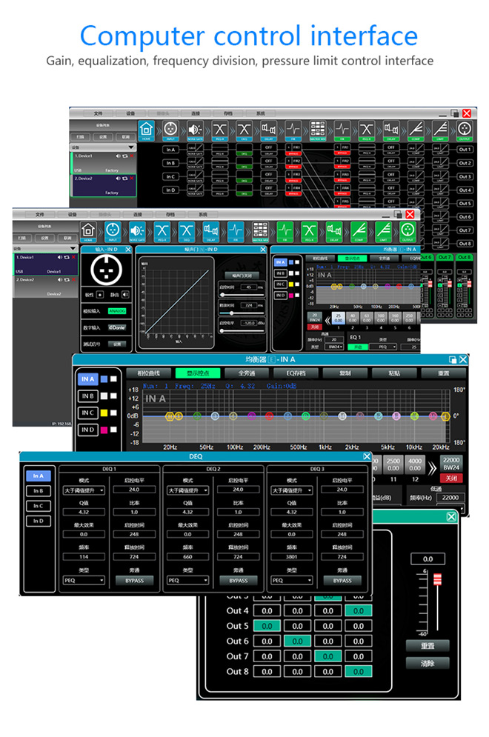489x737 pixels.
Task: Expand 设备 list arrow in second window
Action: click(x=73, y=249)
